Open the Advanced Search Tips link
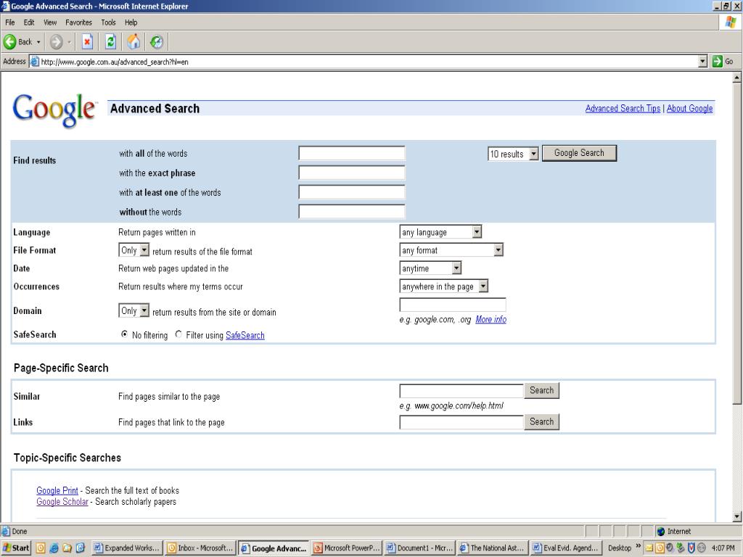Viewport: 743px width, 557px height. click(x=623, y=109)
